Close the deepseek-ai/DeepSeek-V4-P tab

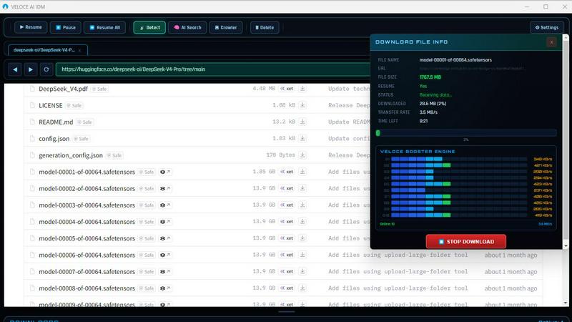79,50
